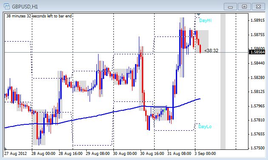Click the 31 Aug 08:00 time label

point(179,154)
